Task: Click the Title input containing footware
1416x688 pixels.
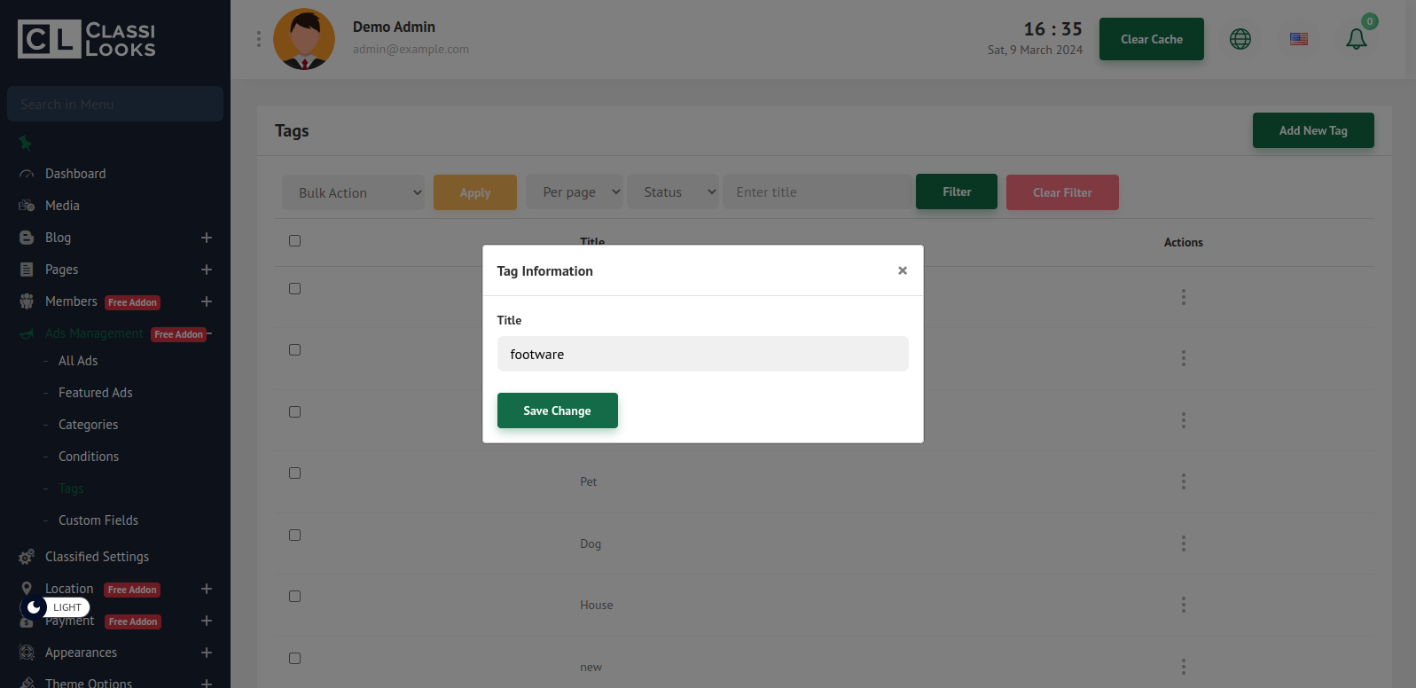Action: [702, 354]
